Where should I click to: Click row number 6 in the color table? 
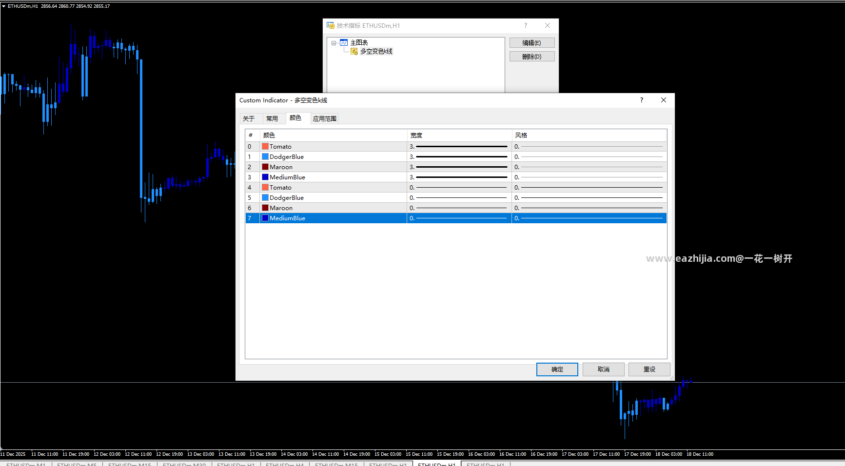point(250,208)
